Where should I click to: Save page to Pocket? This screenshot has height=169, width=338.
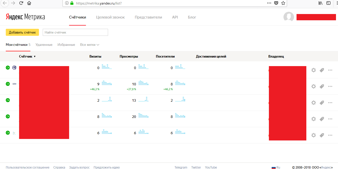(276, 3)
